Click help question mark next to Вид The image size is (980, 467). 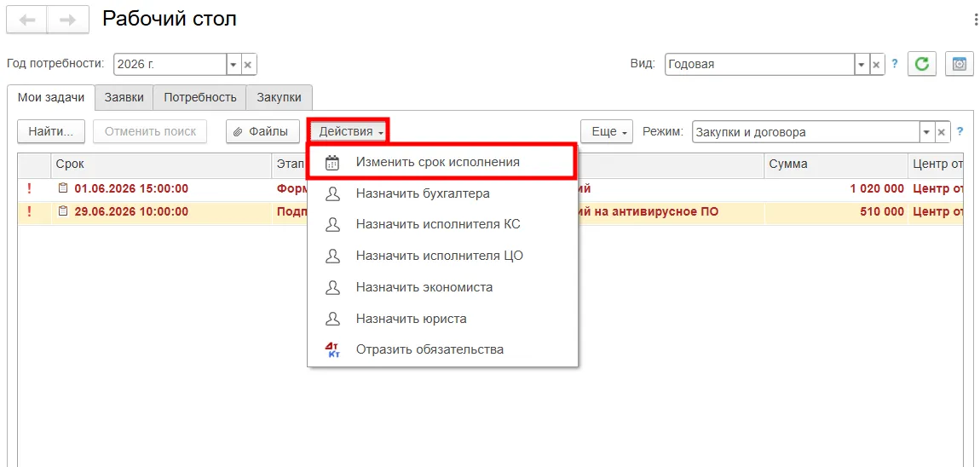click(895, 63)
